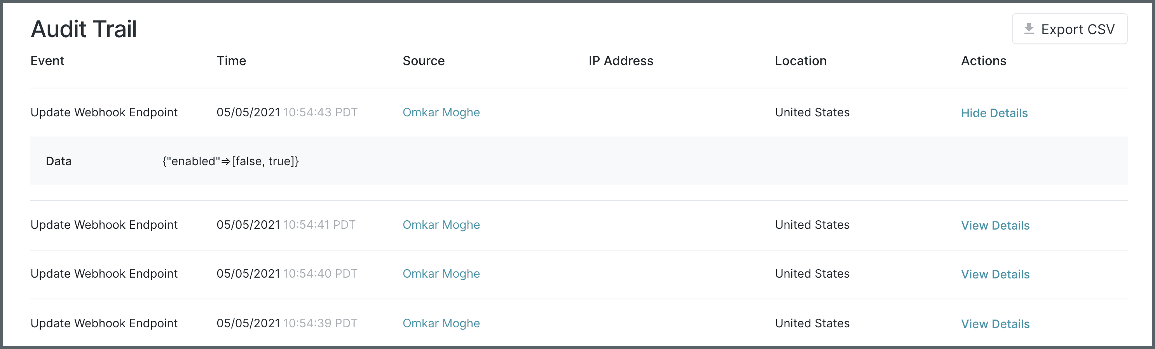
Task: Click the Event column header
Action: point(47,61)
